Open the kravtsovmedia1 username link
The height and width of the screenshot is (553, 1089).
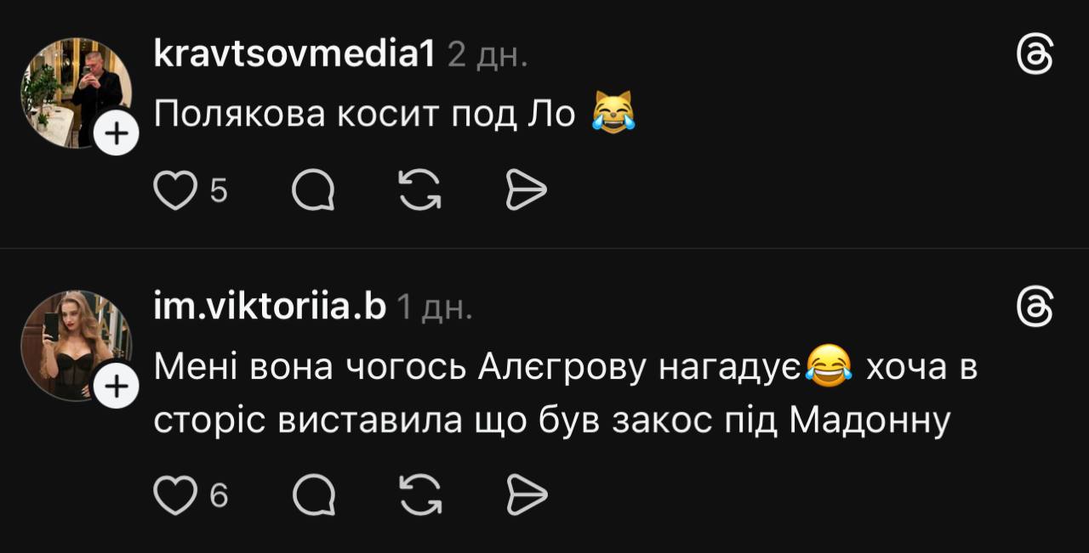point(295,55)
